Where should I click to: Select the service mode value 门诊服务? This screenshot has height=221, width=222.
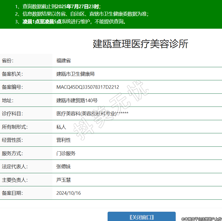66,153
